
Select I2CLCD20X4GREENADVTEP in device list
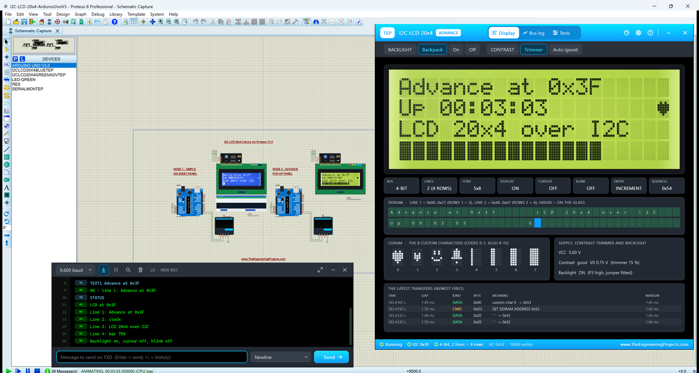coord(39,75)
